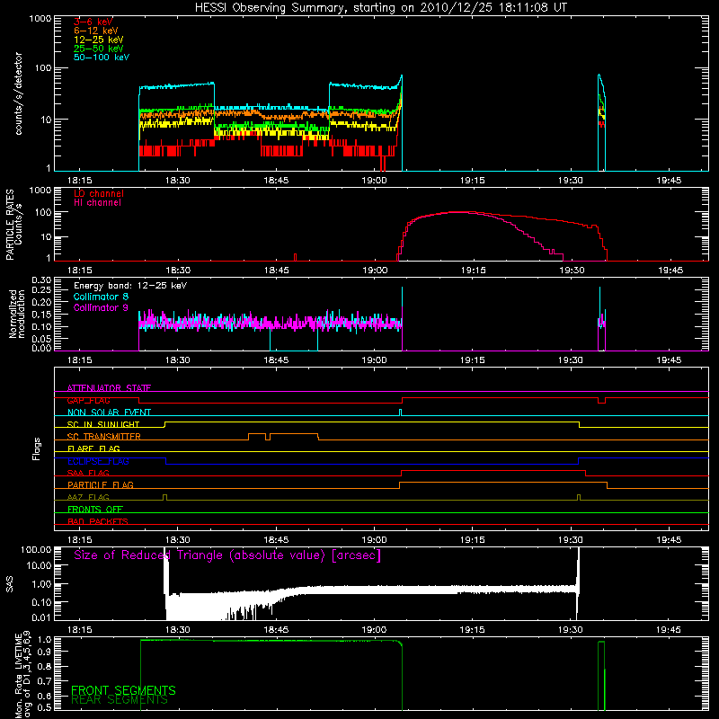The image size is (719, 719).
Task: Select the Collimator 9 legend entry
Action: (101, 307)
